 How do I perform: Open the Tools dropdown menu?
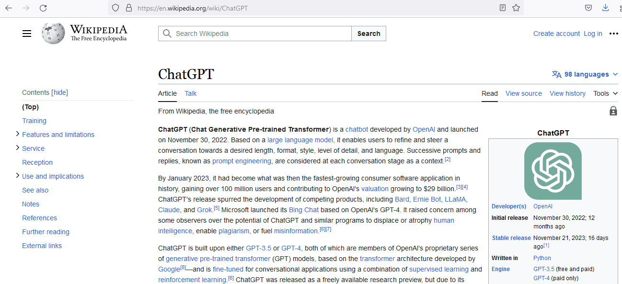[605, 93]
